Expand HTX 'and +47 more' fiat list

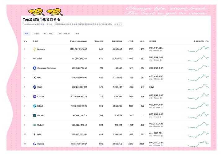(155, 136)
